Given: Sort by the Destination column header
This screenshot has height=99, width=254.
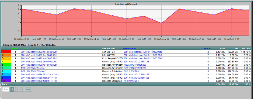Looking at the screenshot, I should click(x=129, y=48).
